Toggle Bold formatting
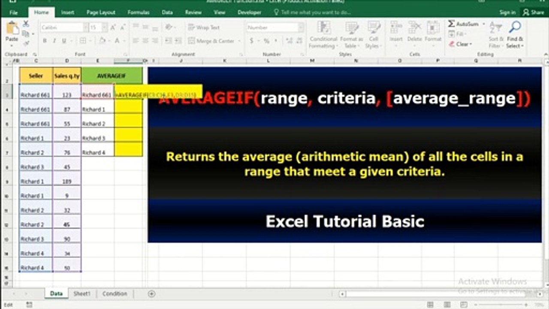 pyautogui.click(x=45, y=41)
